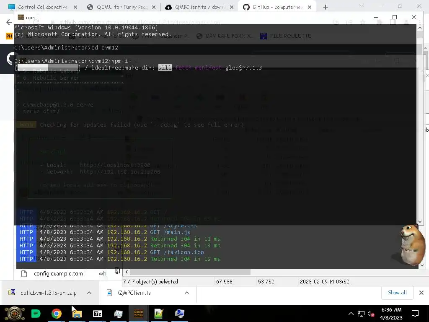Close the QMPClient.ts tab
Image resolution: width=429 pixels, height=322 pixels.
tap(232, 7)
